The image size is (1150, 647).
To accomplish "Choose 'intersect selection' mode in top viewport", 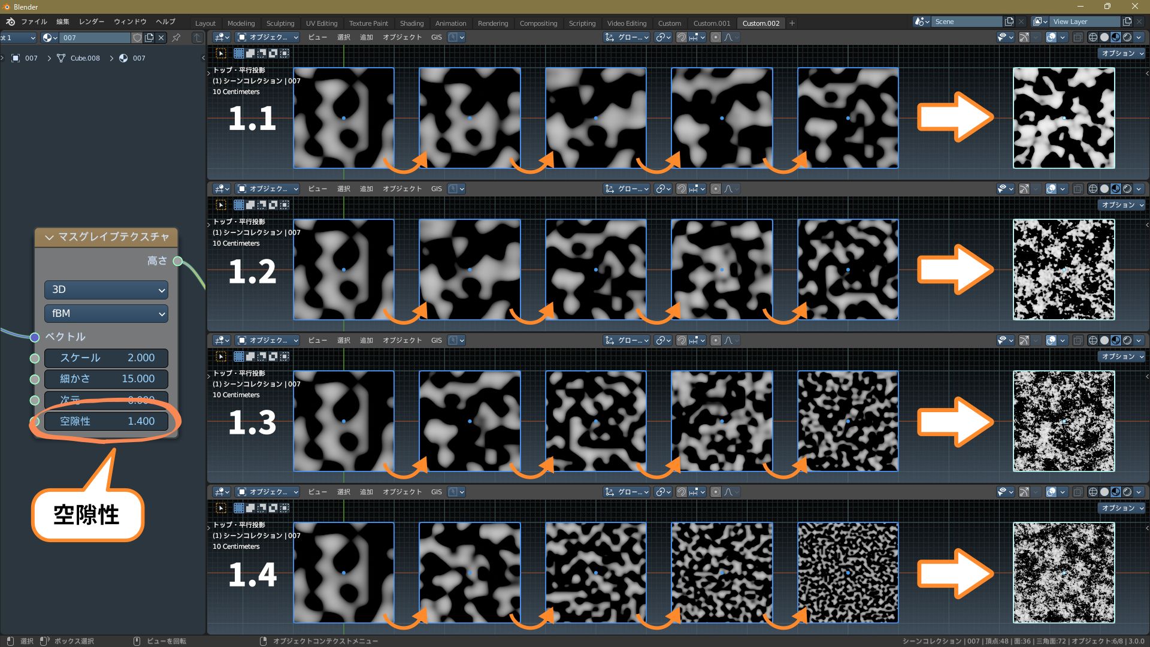I will (285, 53).
